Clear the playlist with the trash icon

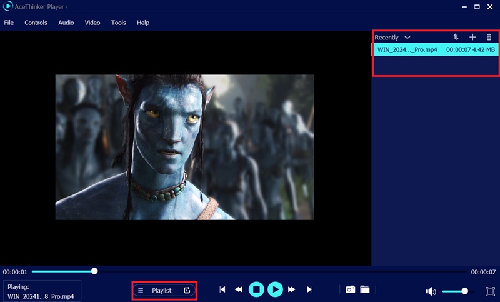489,37
